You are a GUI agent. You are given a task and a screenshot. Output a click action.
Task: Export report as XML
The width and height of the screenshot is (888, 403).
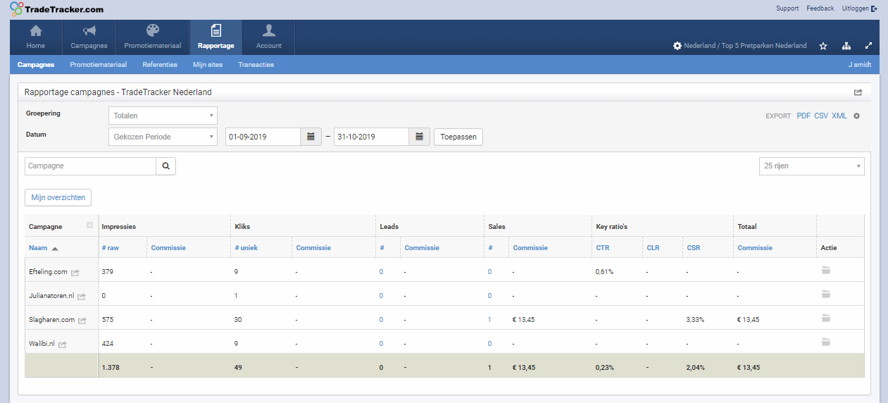tap(839, 116)
